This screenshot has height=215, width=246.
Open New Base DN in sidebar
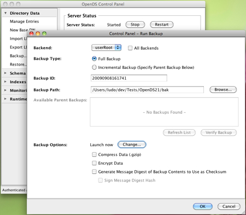click(22, 30)
